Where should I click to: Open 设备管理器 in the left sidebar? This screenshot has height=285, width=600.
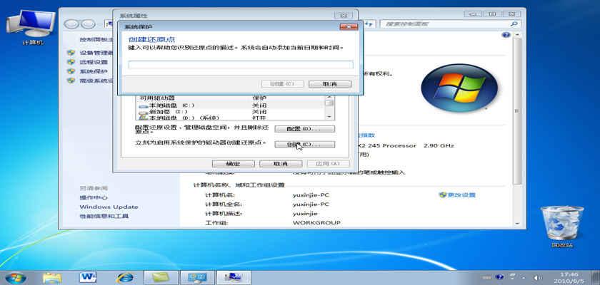pos(96,53)
